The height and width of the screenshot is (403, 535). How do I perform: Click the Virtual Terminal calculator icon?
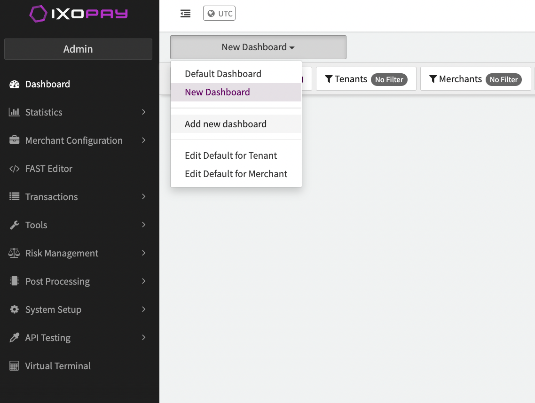(x=15, y=366)
